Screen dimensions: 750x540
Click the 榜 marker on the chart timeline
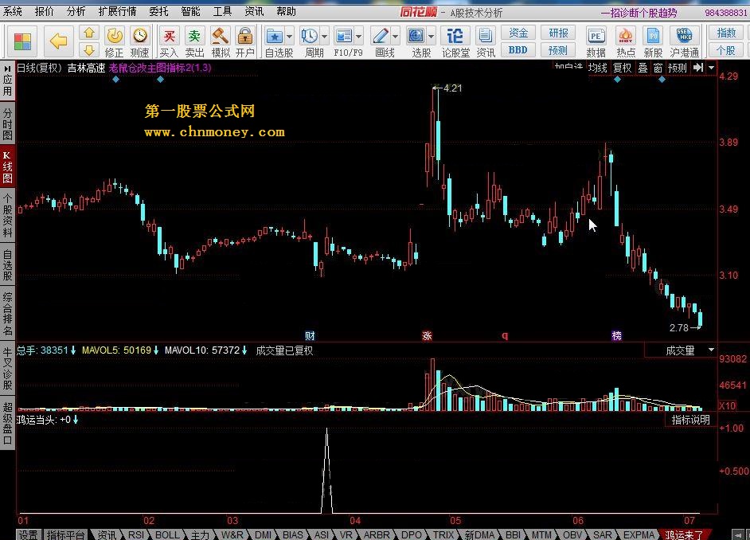tap(617, 336)
